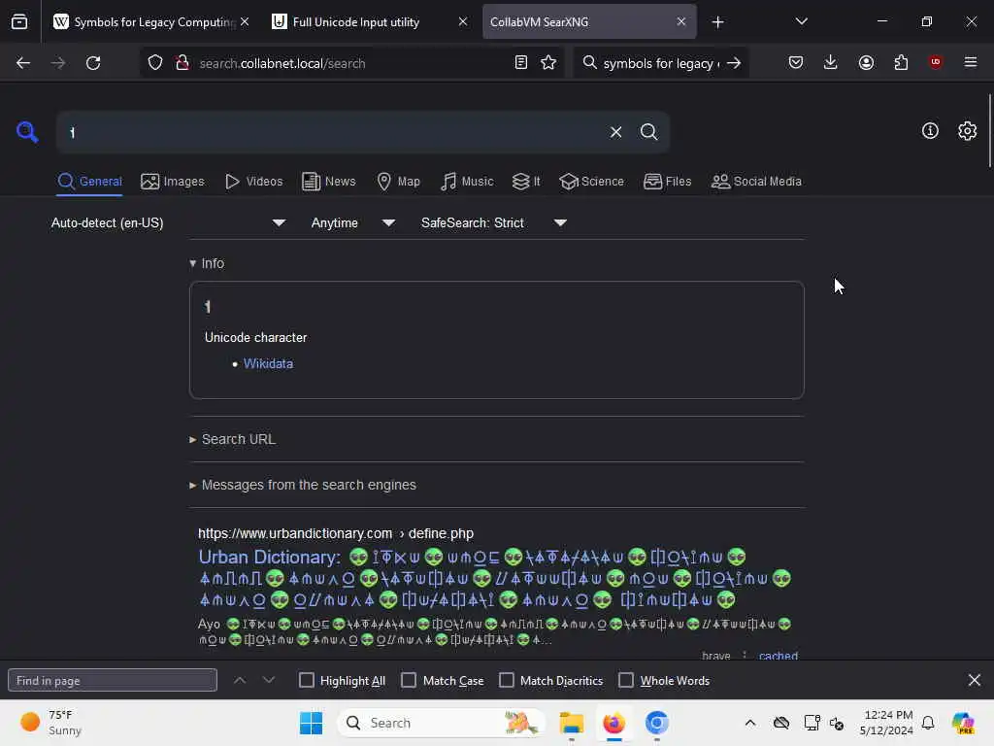Run search with the magnifier button

pos(648,132)
